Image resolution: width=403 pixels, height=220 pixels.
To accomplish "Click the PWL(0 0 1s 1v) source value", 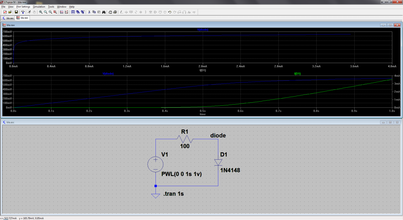I will (182, 174).
